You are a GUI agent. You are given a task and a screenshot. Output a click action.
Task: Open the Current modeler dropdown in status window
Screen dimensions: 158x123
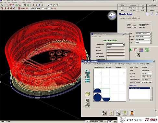click(124, 45)
